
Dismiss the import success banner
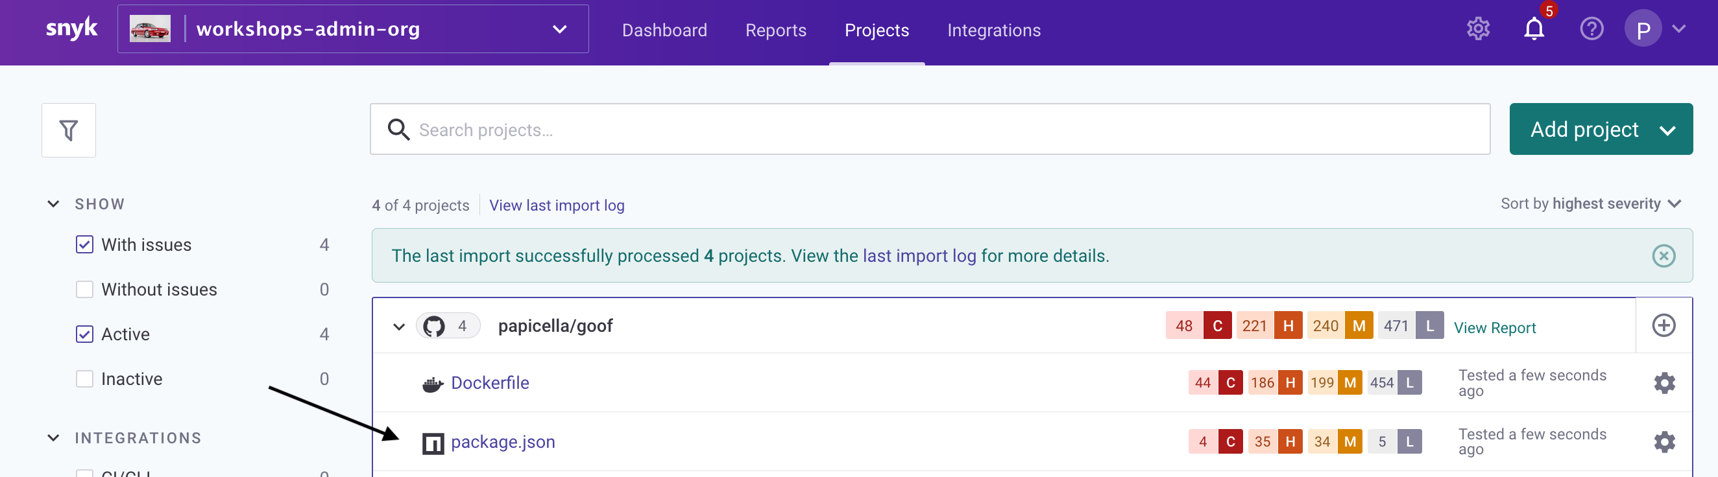pyautogui.click(x=1664, y=257)
